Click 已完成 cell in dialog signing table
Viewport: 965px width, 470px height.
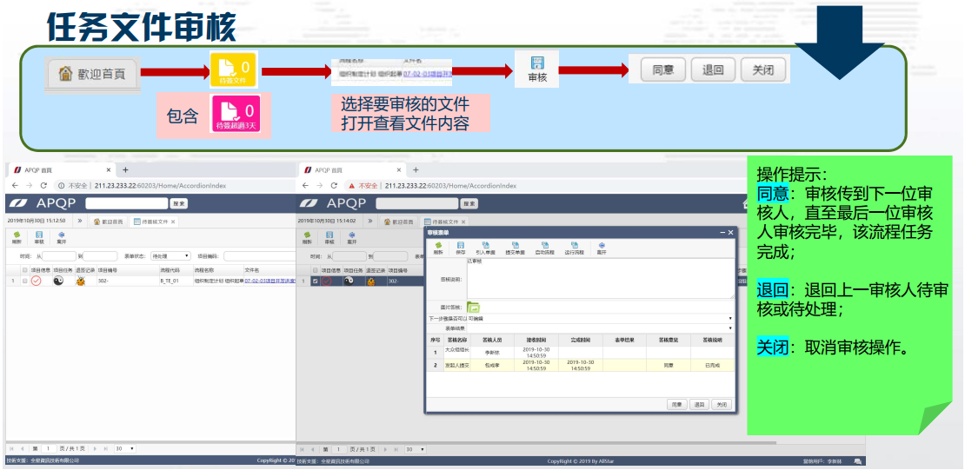point(711,366)
